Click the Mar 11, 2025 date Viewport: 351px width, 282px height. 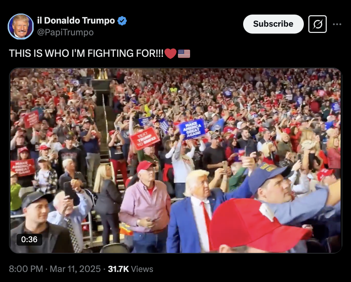[x=75, y=269]
